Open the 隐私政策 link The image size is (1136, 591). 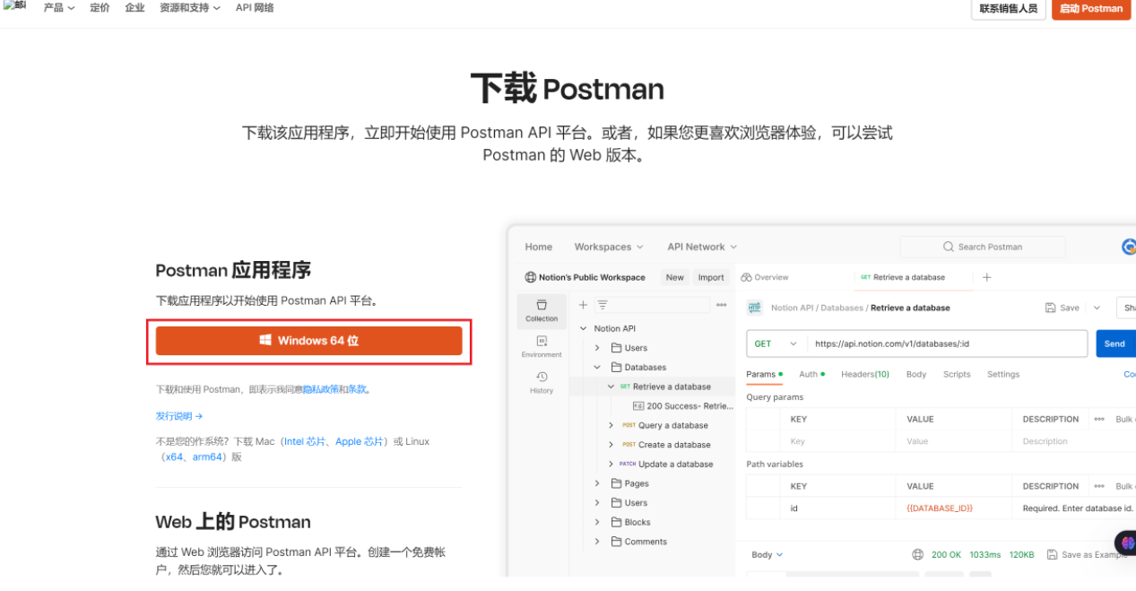[x=320, y=390]
